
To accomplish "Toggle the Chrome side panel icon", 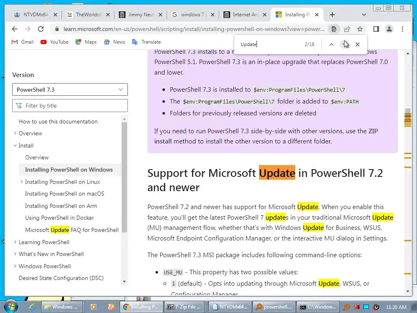I will (376, 29).
